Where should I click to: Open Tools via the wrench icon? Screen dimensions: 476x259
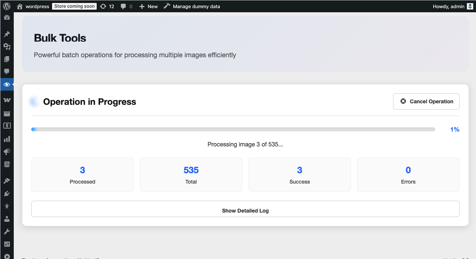click(x=7, y=232)
